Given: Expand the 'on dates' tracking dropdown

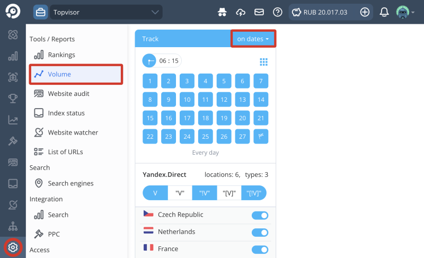Looking at the screenshot, I should pyautogui.click(x=253, y=39).
